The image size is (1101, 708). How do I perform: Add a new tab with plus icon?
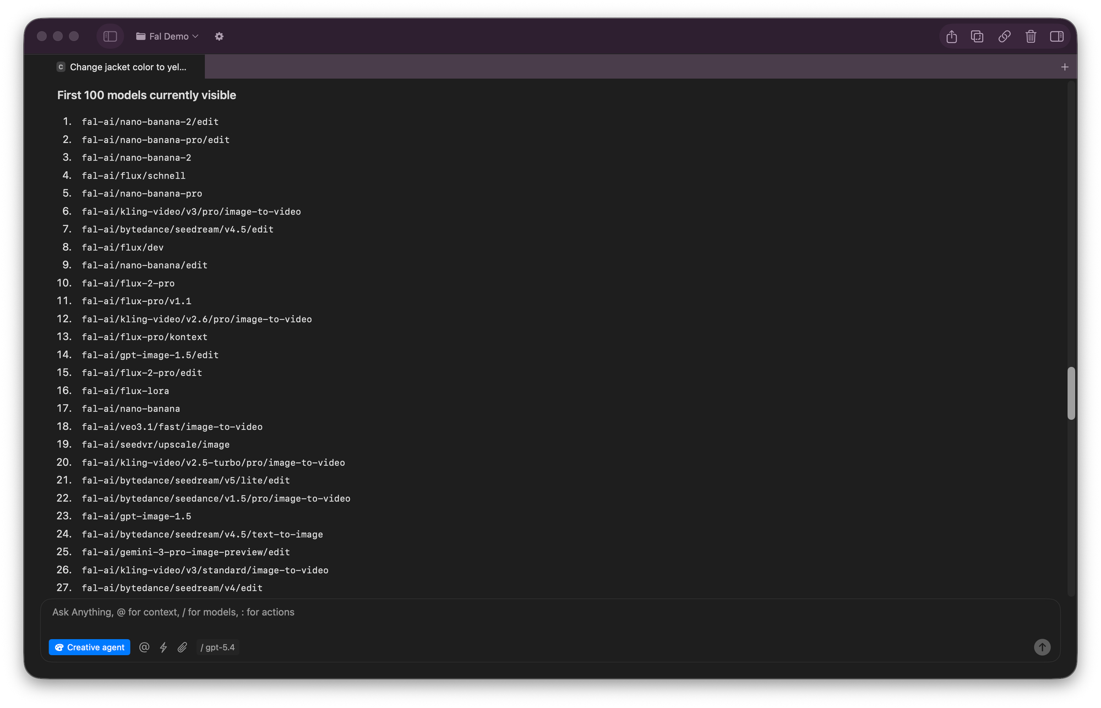(x=1065, y=67)
